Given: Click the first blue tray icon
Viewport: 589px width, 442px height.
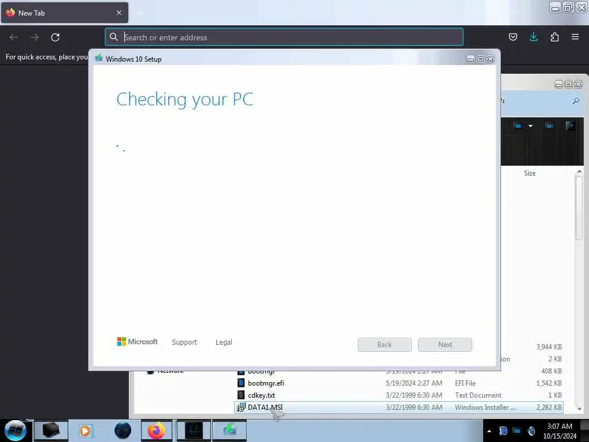Looking at the screenshot, I should [x=503, y=430].
